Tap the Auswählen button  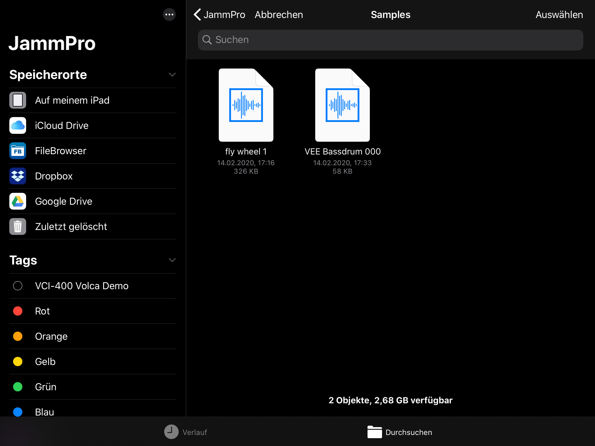pos(559,15)
